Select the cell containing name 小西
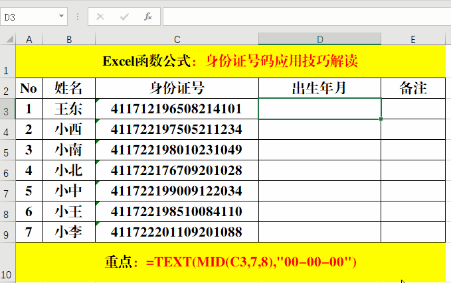 click(x=68, y=129)
